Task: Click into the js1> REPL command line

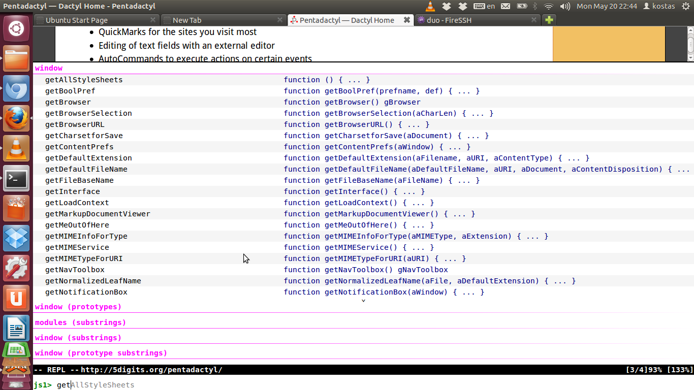Action: coord(363,385)
